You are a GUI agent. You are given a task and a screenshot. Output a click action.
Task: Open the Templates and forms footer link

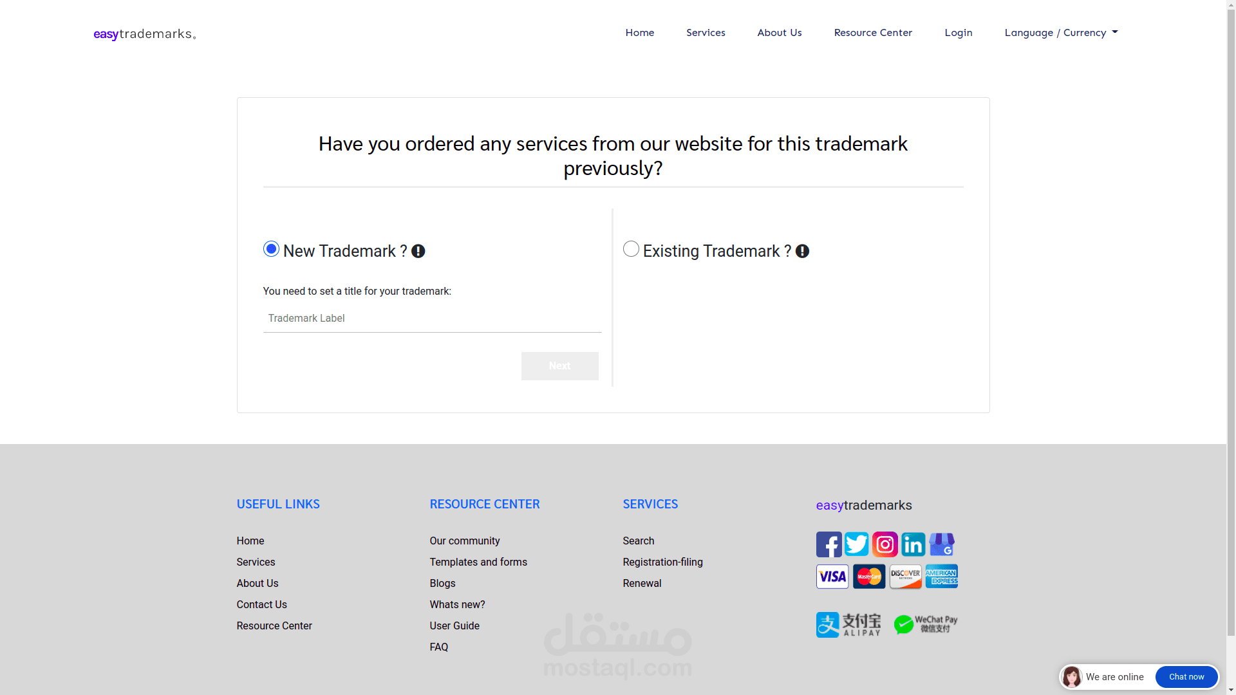click(x=478, y=562)
